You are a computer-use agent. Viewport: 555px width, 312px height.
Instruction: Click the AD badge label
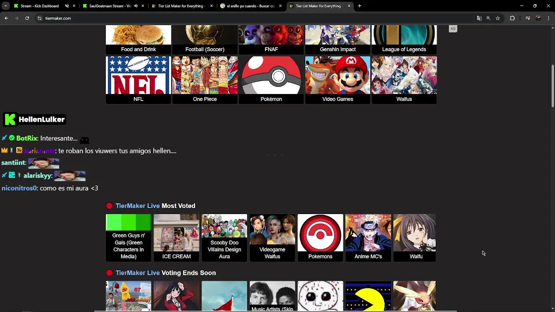[453, 29]
